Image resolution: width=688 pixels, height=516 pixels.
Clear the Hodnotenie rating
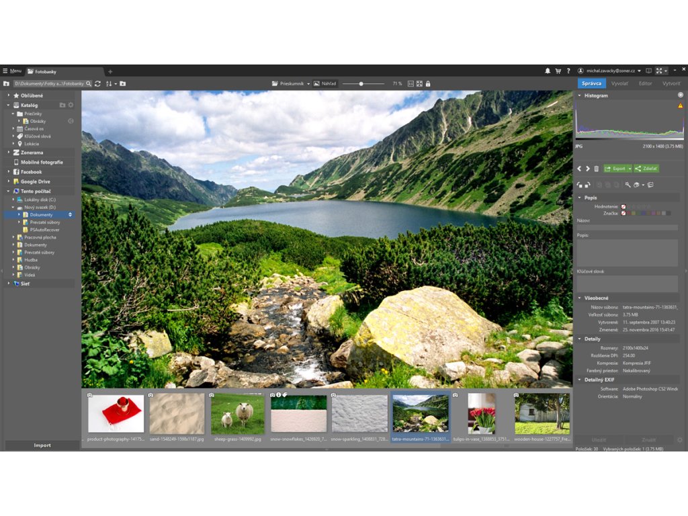pyautogui.click(x=623, y=206)
